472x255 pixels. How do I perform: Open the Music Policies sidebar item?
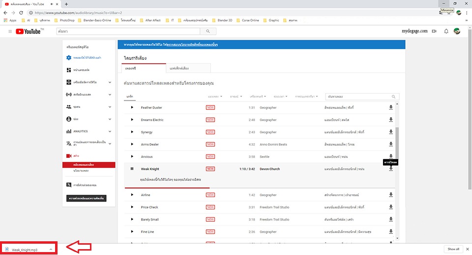pos(81,171)
